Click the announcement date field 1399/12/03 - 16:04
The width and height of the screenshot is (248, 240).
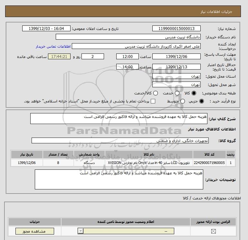46,28
